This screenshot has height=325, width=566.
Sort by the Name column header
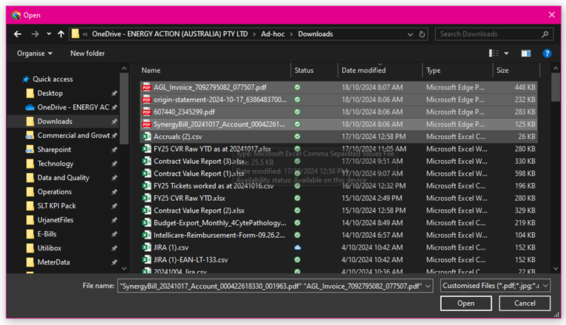tap(151, 70)
